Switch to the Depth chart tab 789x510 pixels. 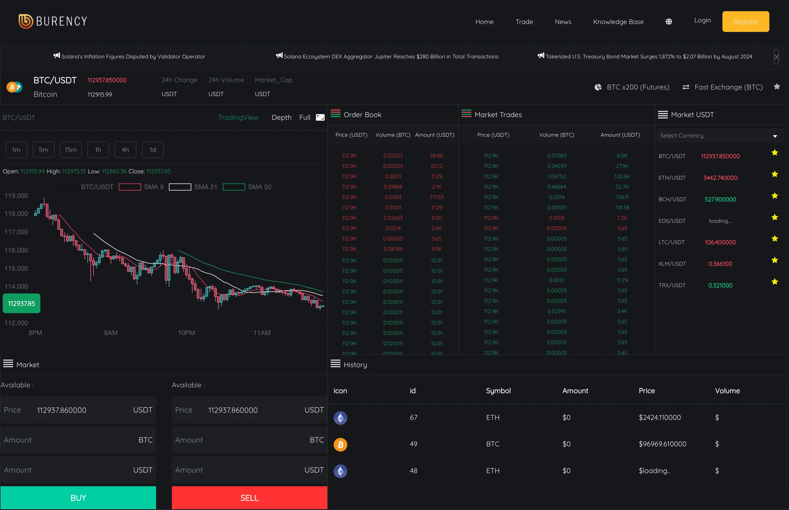tap(281, 118)
